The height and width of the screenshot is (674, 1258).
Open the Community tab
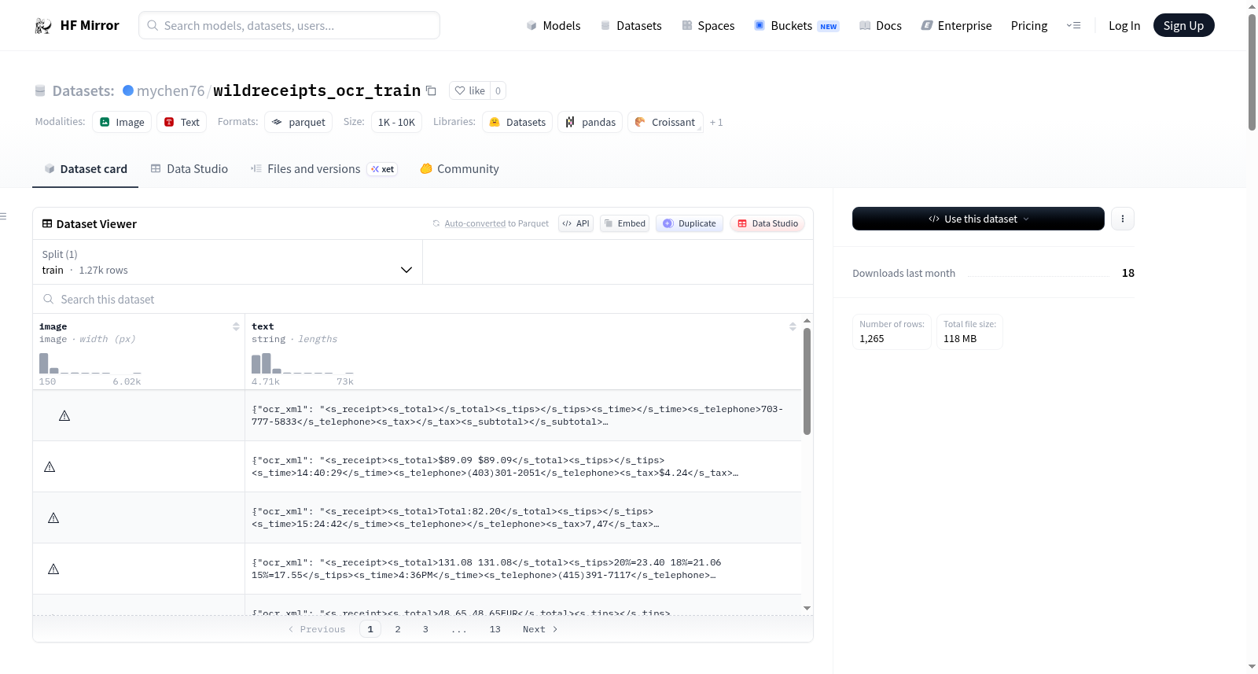pyautogui.click(x=459, y=169)
